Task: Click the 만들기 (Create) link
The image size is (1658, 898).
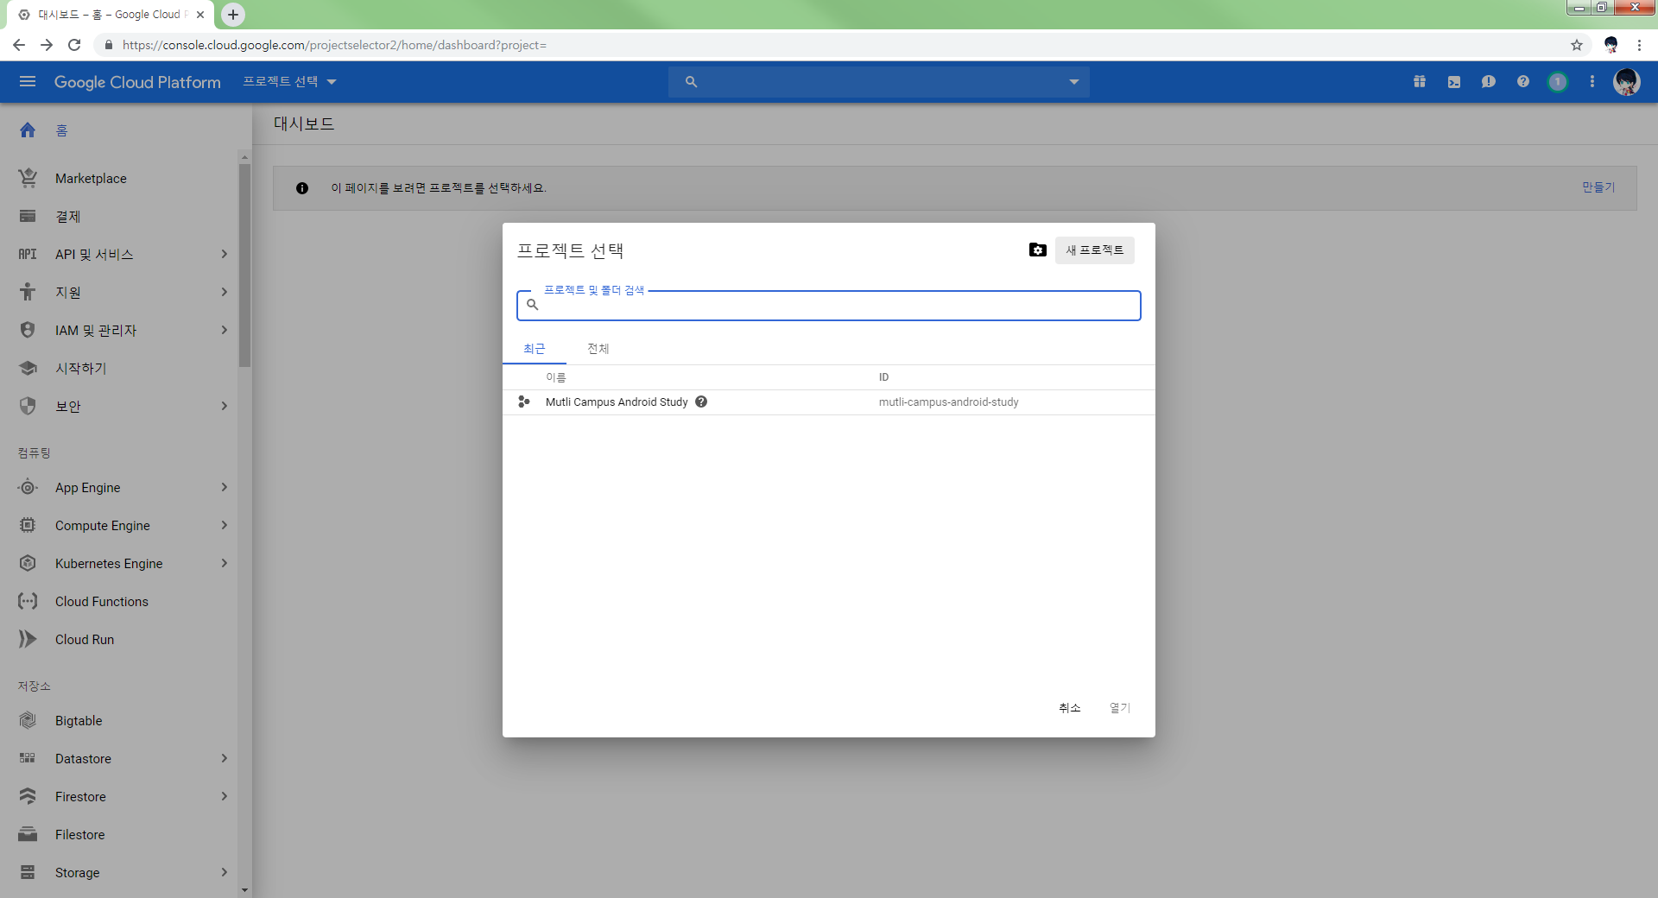Action: click(x=1598, y=187)
